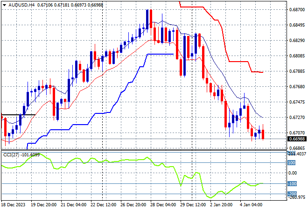This screenshot has width=308, height=210.
Task: Click the 0.67475 price scale label
Action: click(297, 102)
